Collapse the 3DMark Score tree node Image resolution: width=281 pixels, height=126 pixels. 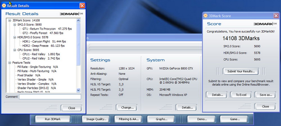point(10,21)
